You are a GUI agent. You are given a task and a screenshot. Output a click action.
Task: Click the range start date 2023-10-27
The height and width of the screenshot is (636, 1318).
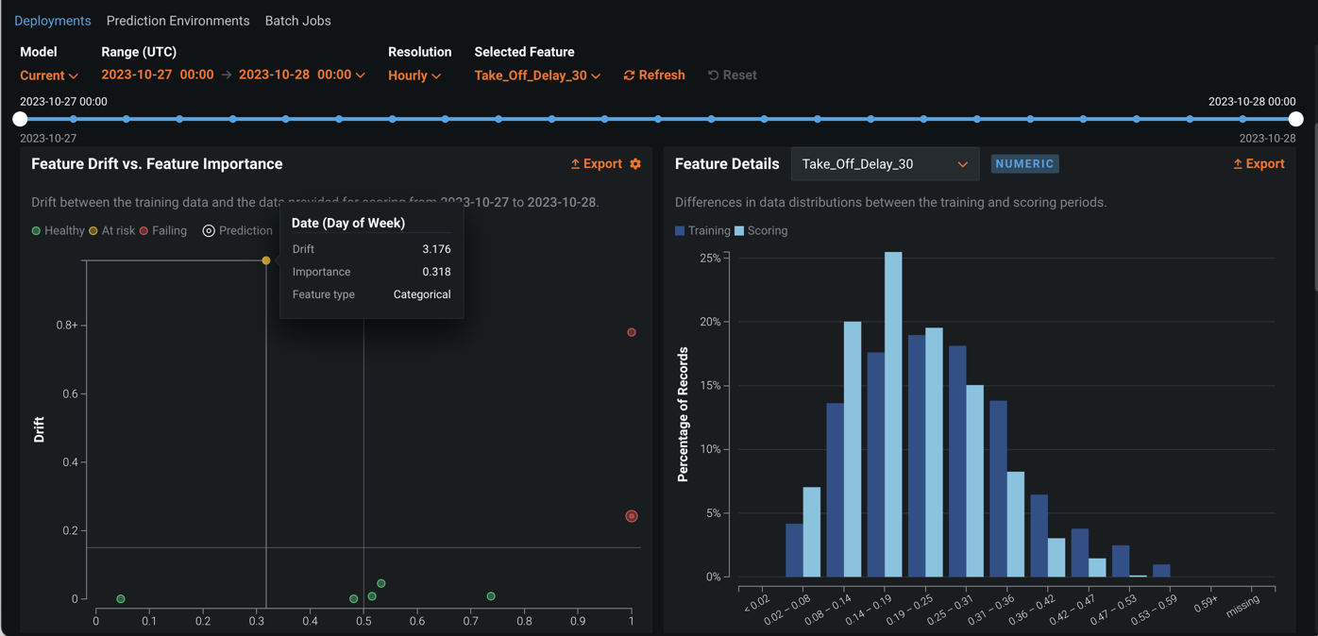(x=137, y=75)
